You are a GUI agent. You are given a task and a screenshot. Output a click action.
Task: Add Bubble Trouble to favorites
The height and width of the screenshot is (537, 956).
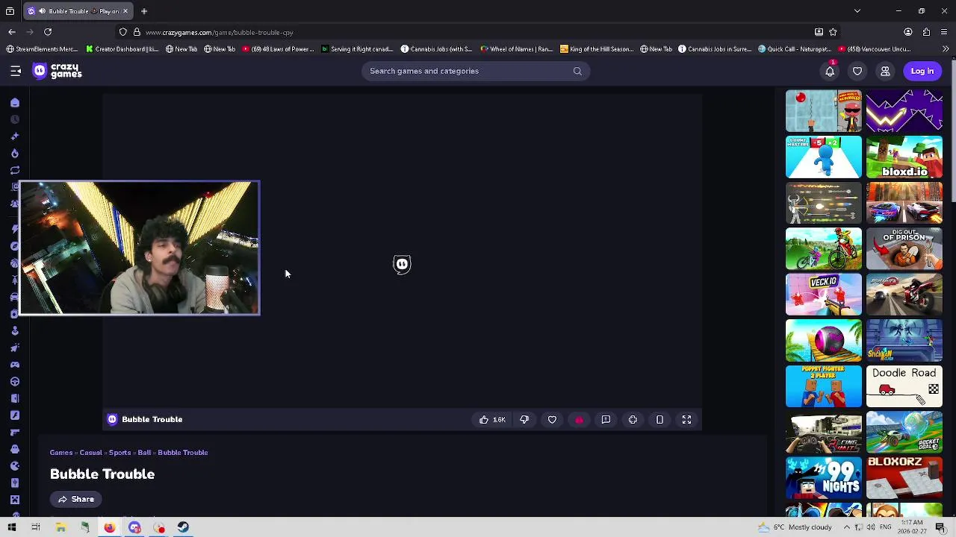point(552,420)
